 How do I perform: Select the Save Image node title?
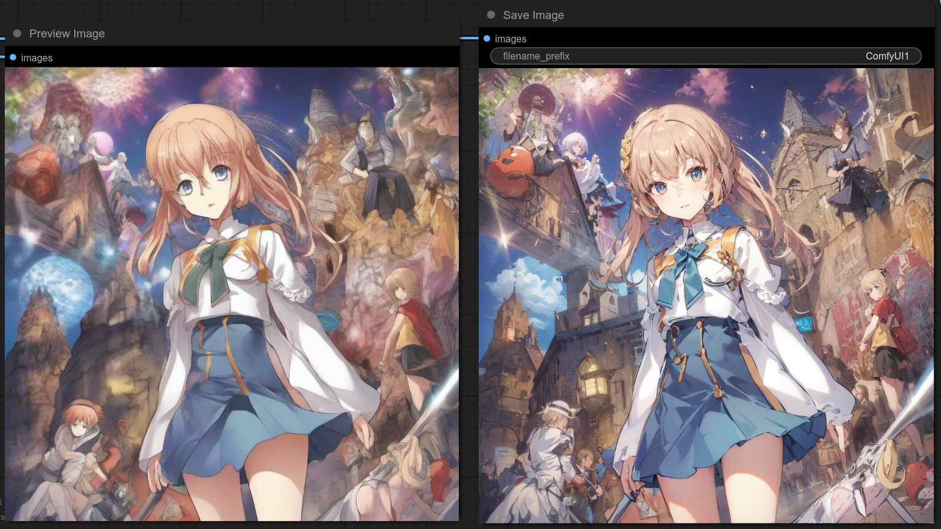(533, 15)
